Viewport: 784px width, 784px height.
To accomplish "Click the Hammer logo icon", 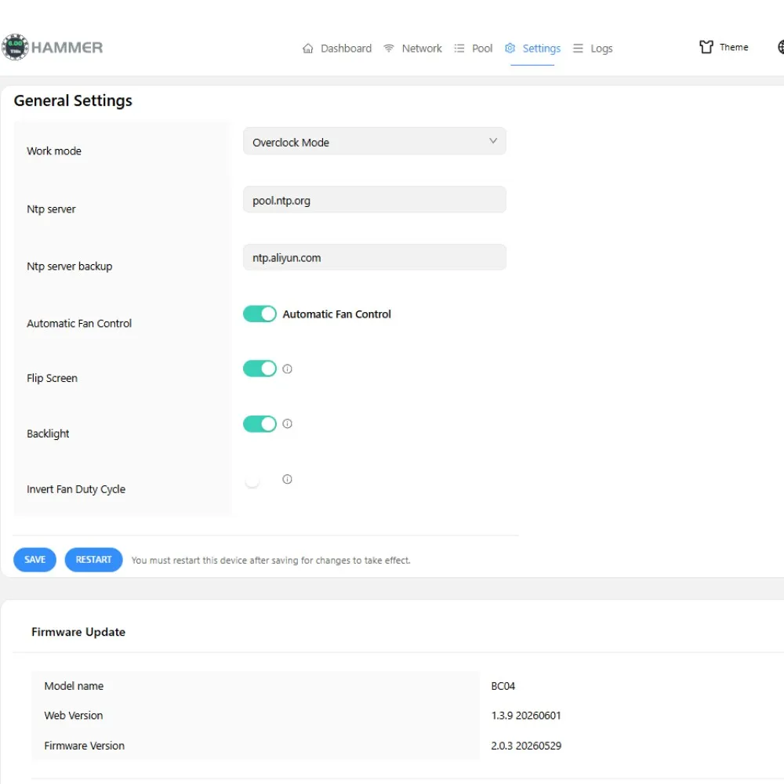I will [15, 47].
